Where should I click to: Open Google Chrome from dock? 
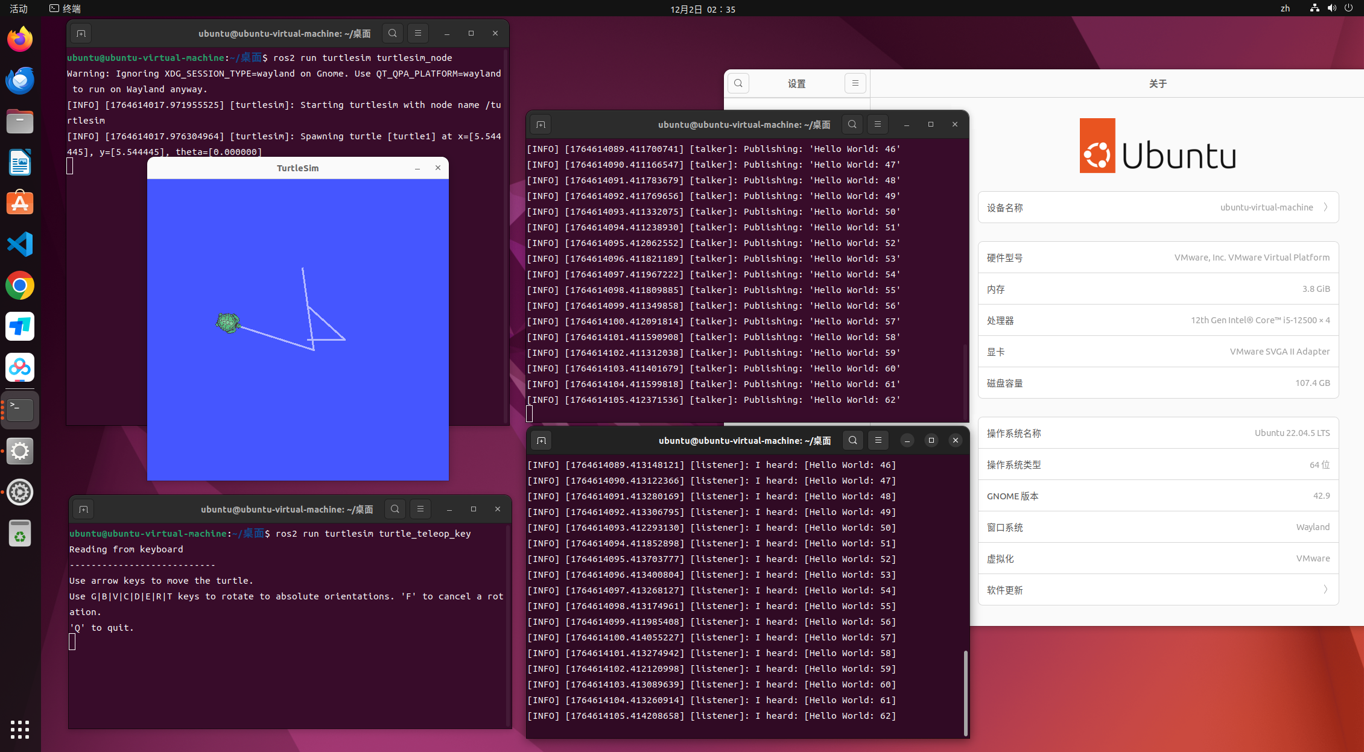(20, 285)
